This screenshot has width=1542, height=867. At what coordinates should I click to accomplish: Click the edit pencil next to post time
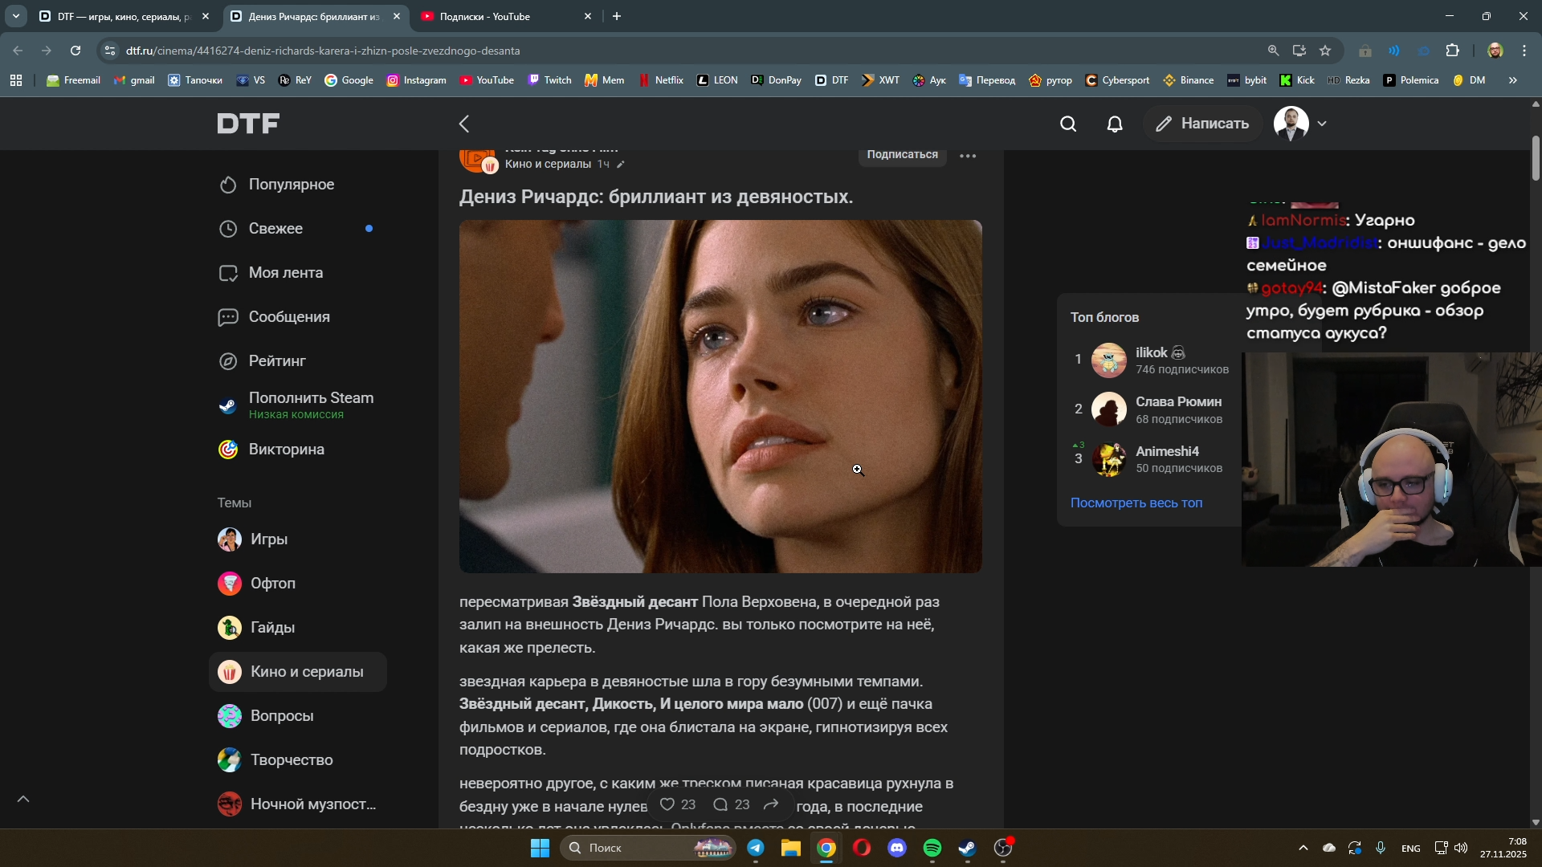(620, 165)
